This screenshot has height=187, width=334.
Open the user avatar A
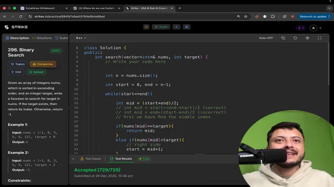tap(313, 28)
